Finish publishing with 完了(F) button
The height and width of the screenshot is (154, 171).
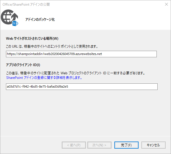pyautogui.click(x=126, y=145)
